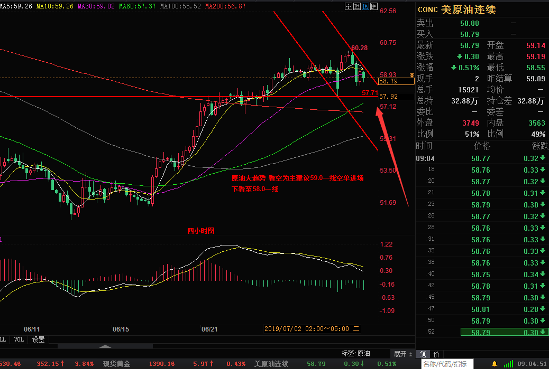549x369 pixels.
Task: Click the 最高 high value 59.19
Action: (x=536, y=56)
